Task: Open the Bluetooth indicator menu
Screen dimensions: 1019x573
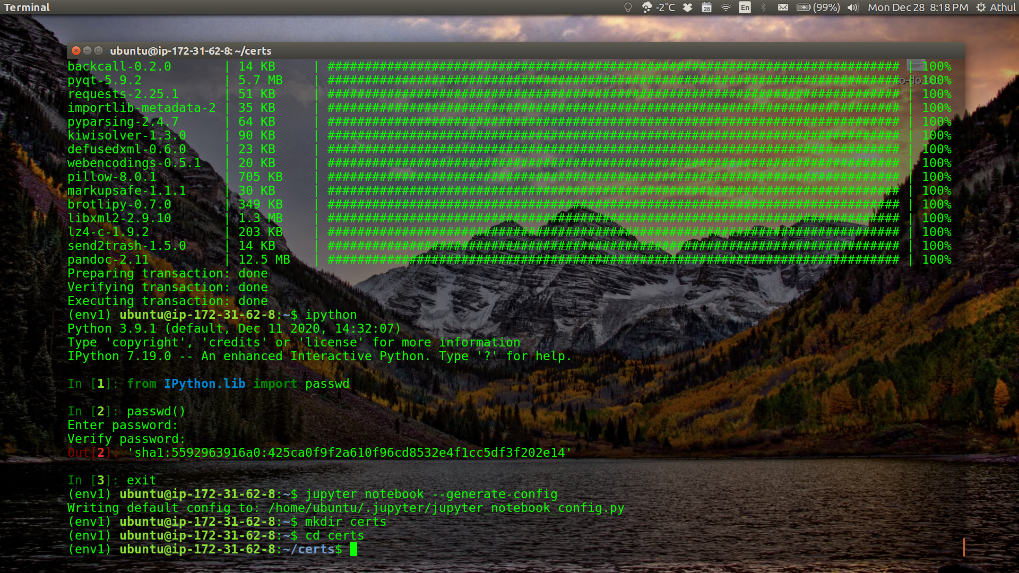Action: (x=764, y=7)
